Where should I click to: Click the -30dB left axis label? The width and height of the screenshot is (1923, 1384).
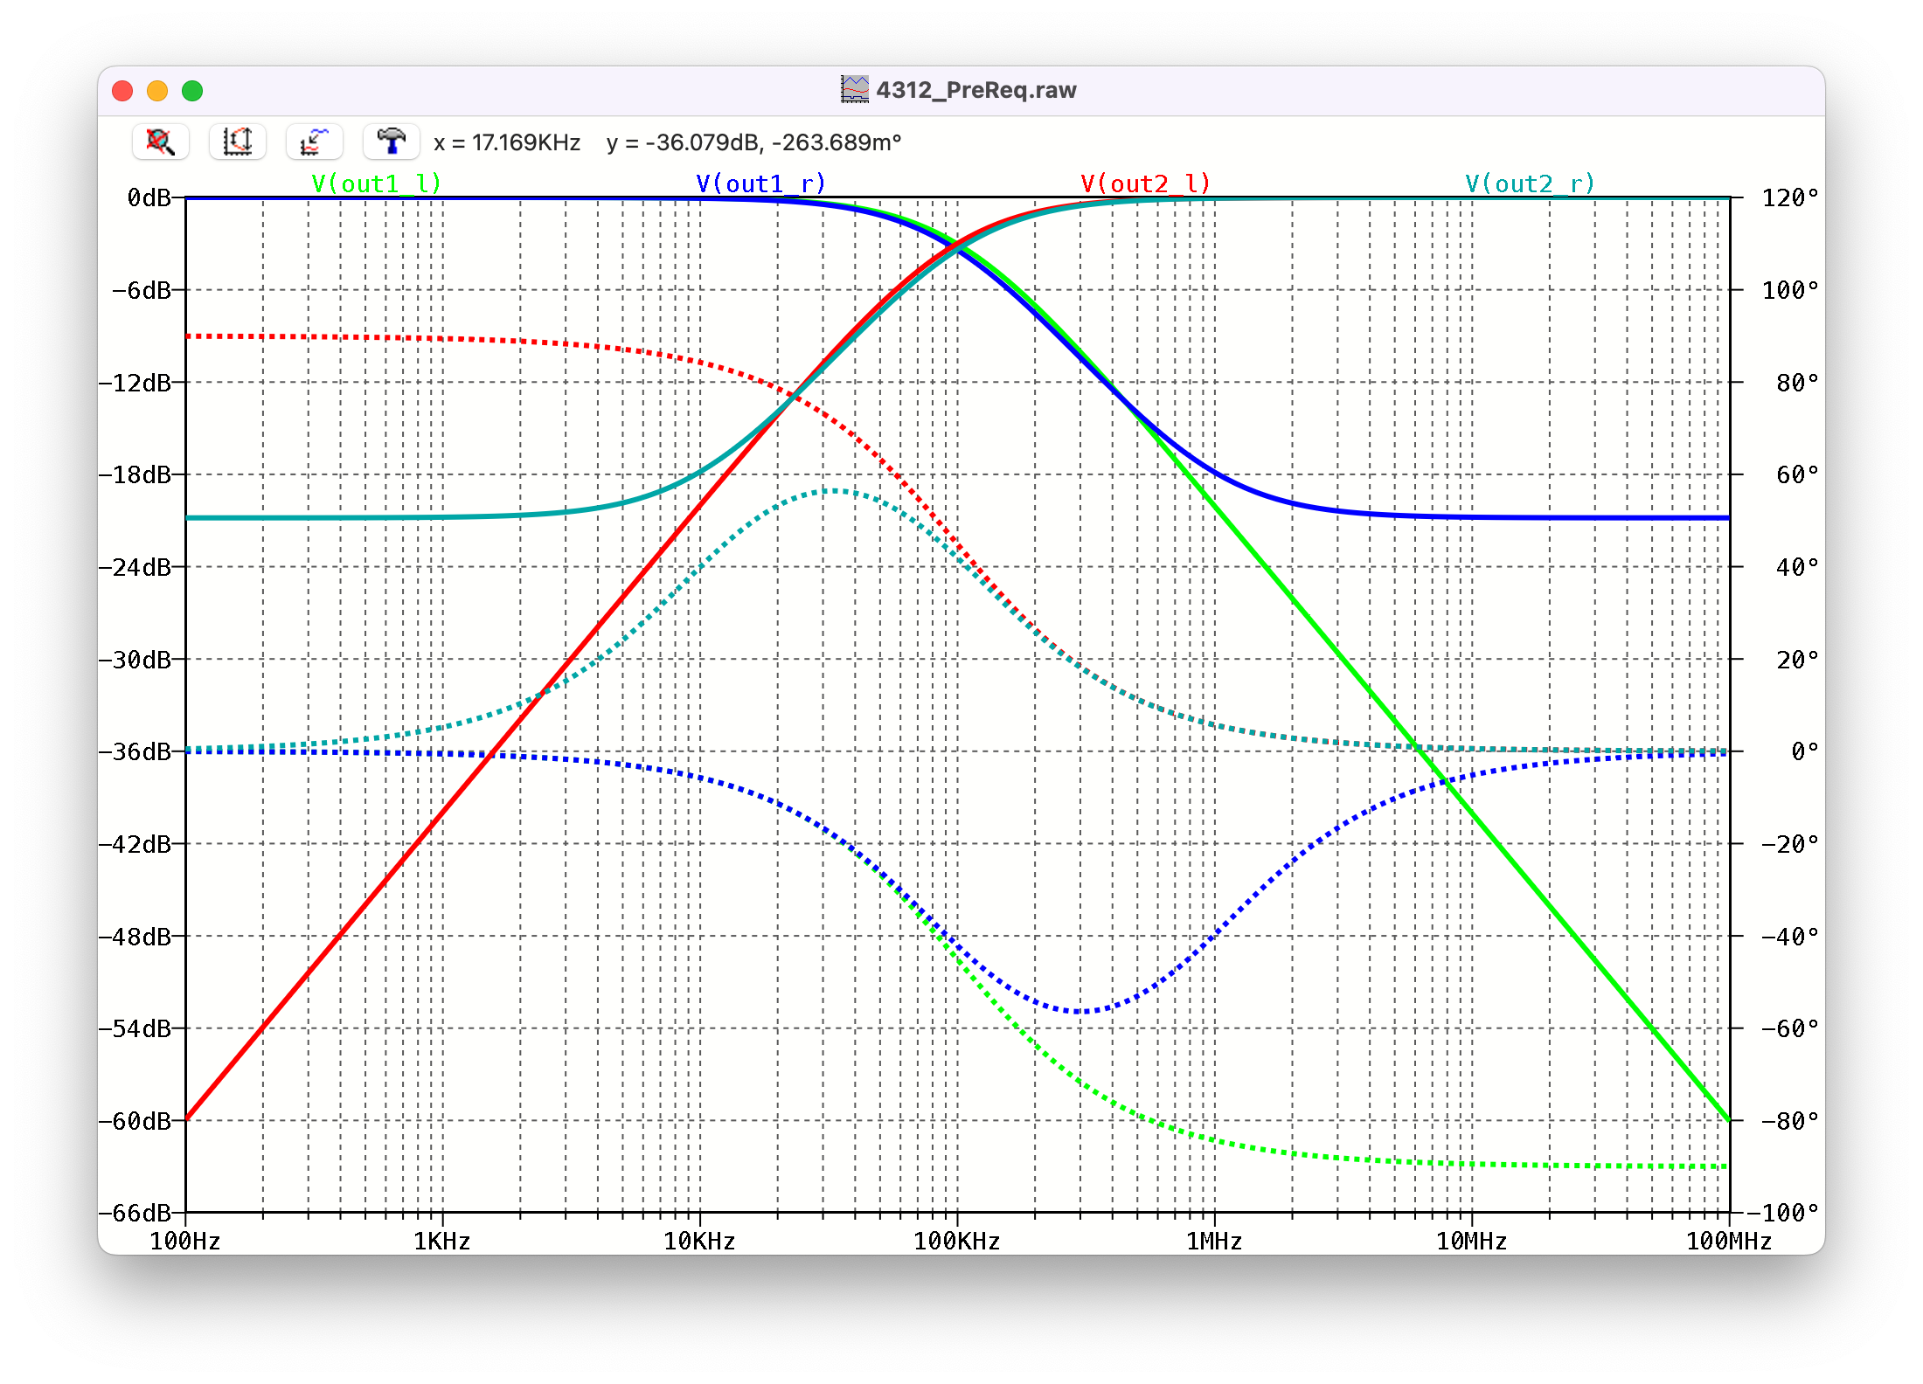tap(135, 660)
